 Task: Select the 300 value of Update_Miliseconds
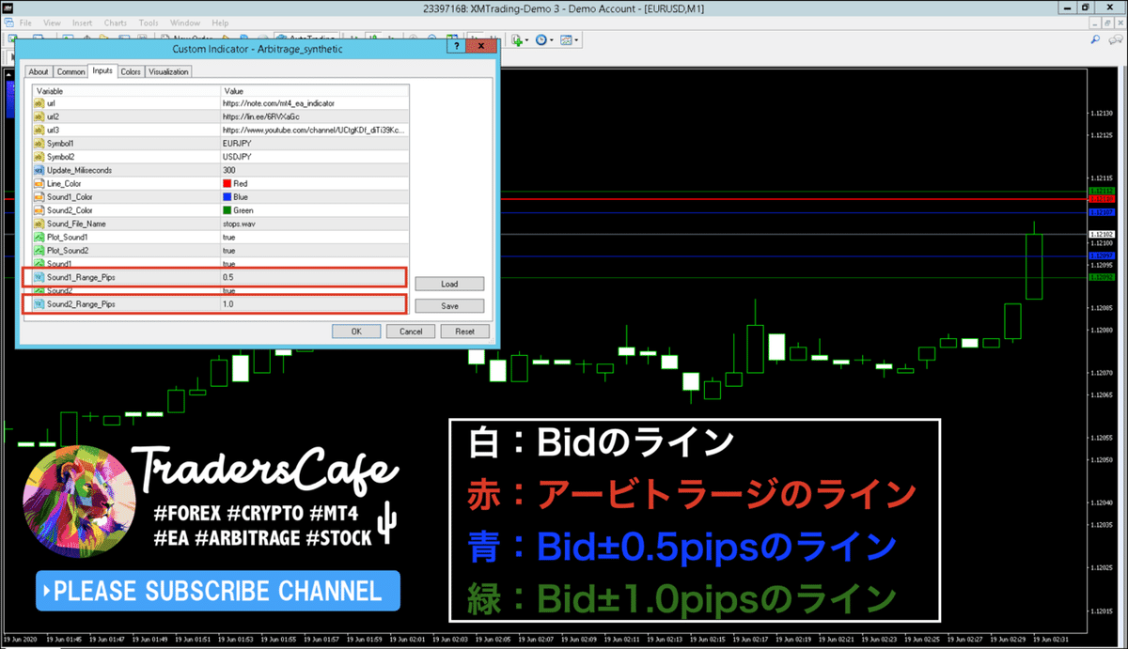[229, 170]
